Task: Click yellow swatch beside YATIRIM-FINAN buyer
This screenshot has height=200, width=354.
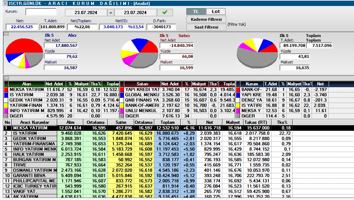Action: click(6, 105)
